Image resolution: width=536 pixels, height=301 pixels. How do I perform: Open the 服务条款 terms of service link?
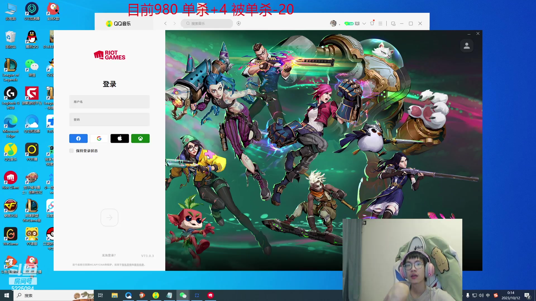[x=139, y=265]
